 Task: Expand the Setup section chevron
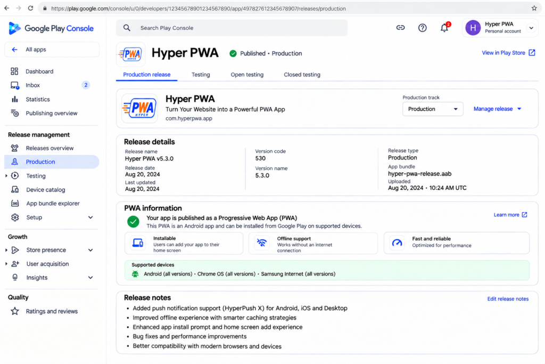(x=90, y=217)
